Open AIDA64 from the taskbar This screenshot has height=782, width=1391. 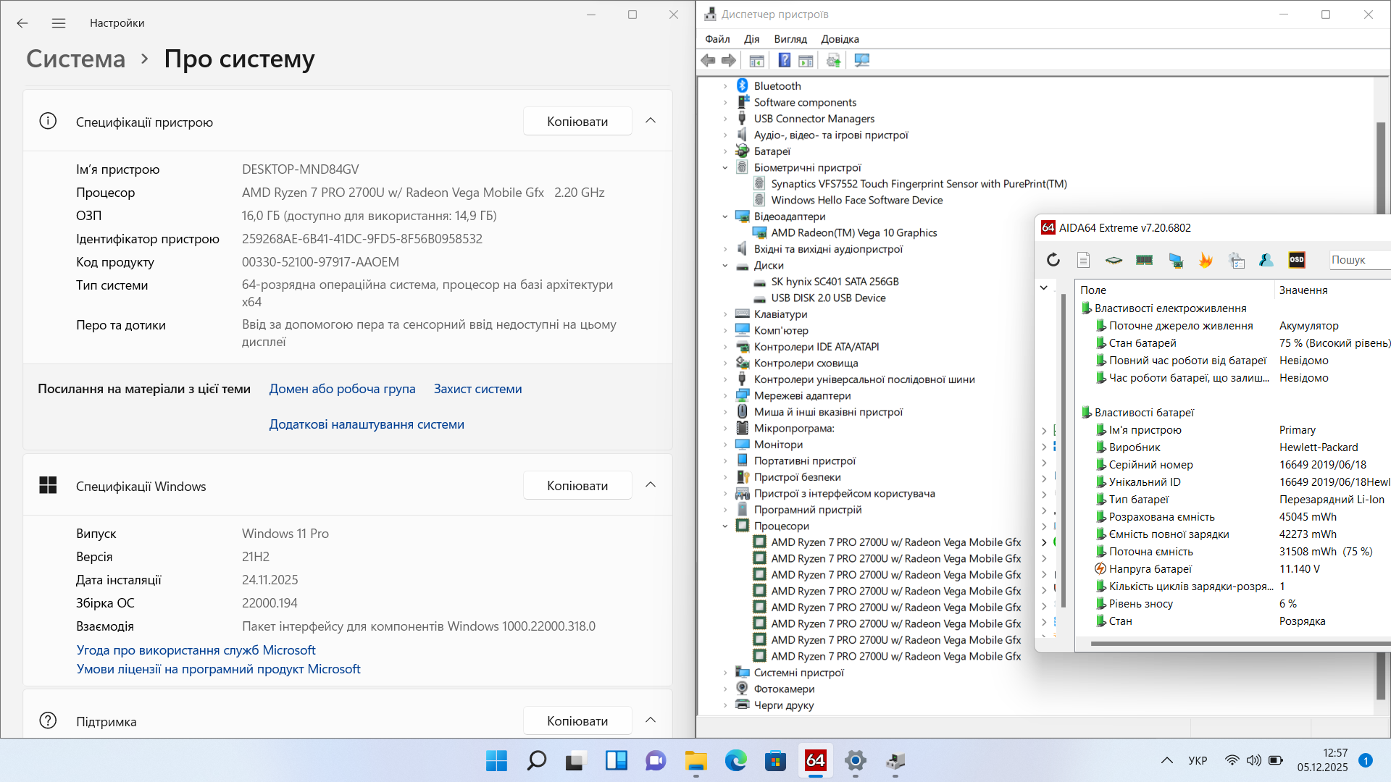tap(815, 760)
